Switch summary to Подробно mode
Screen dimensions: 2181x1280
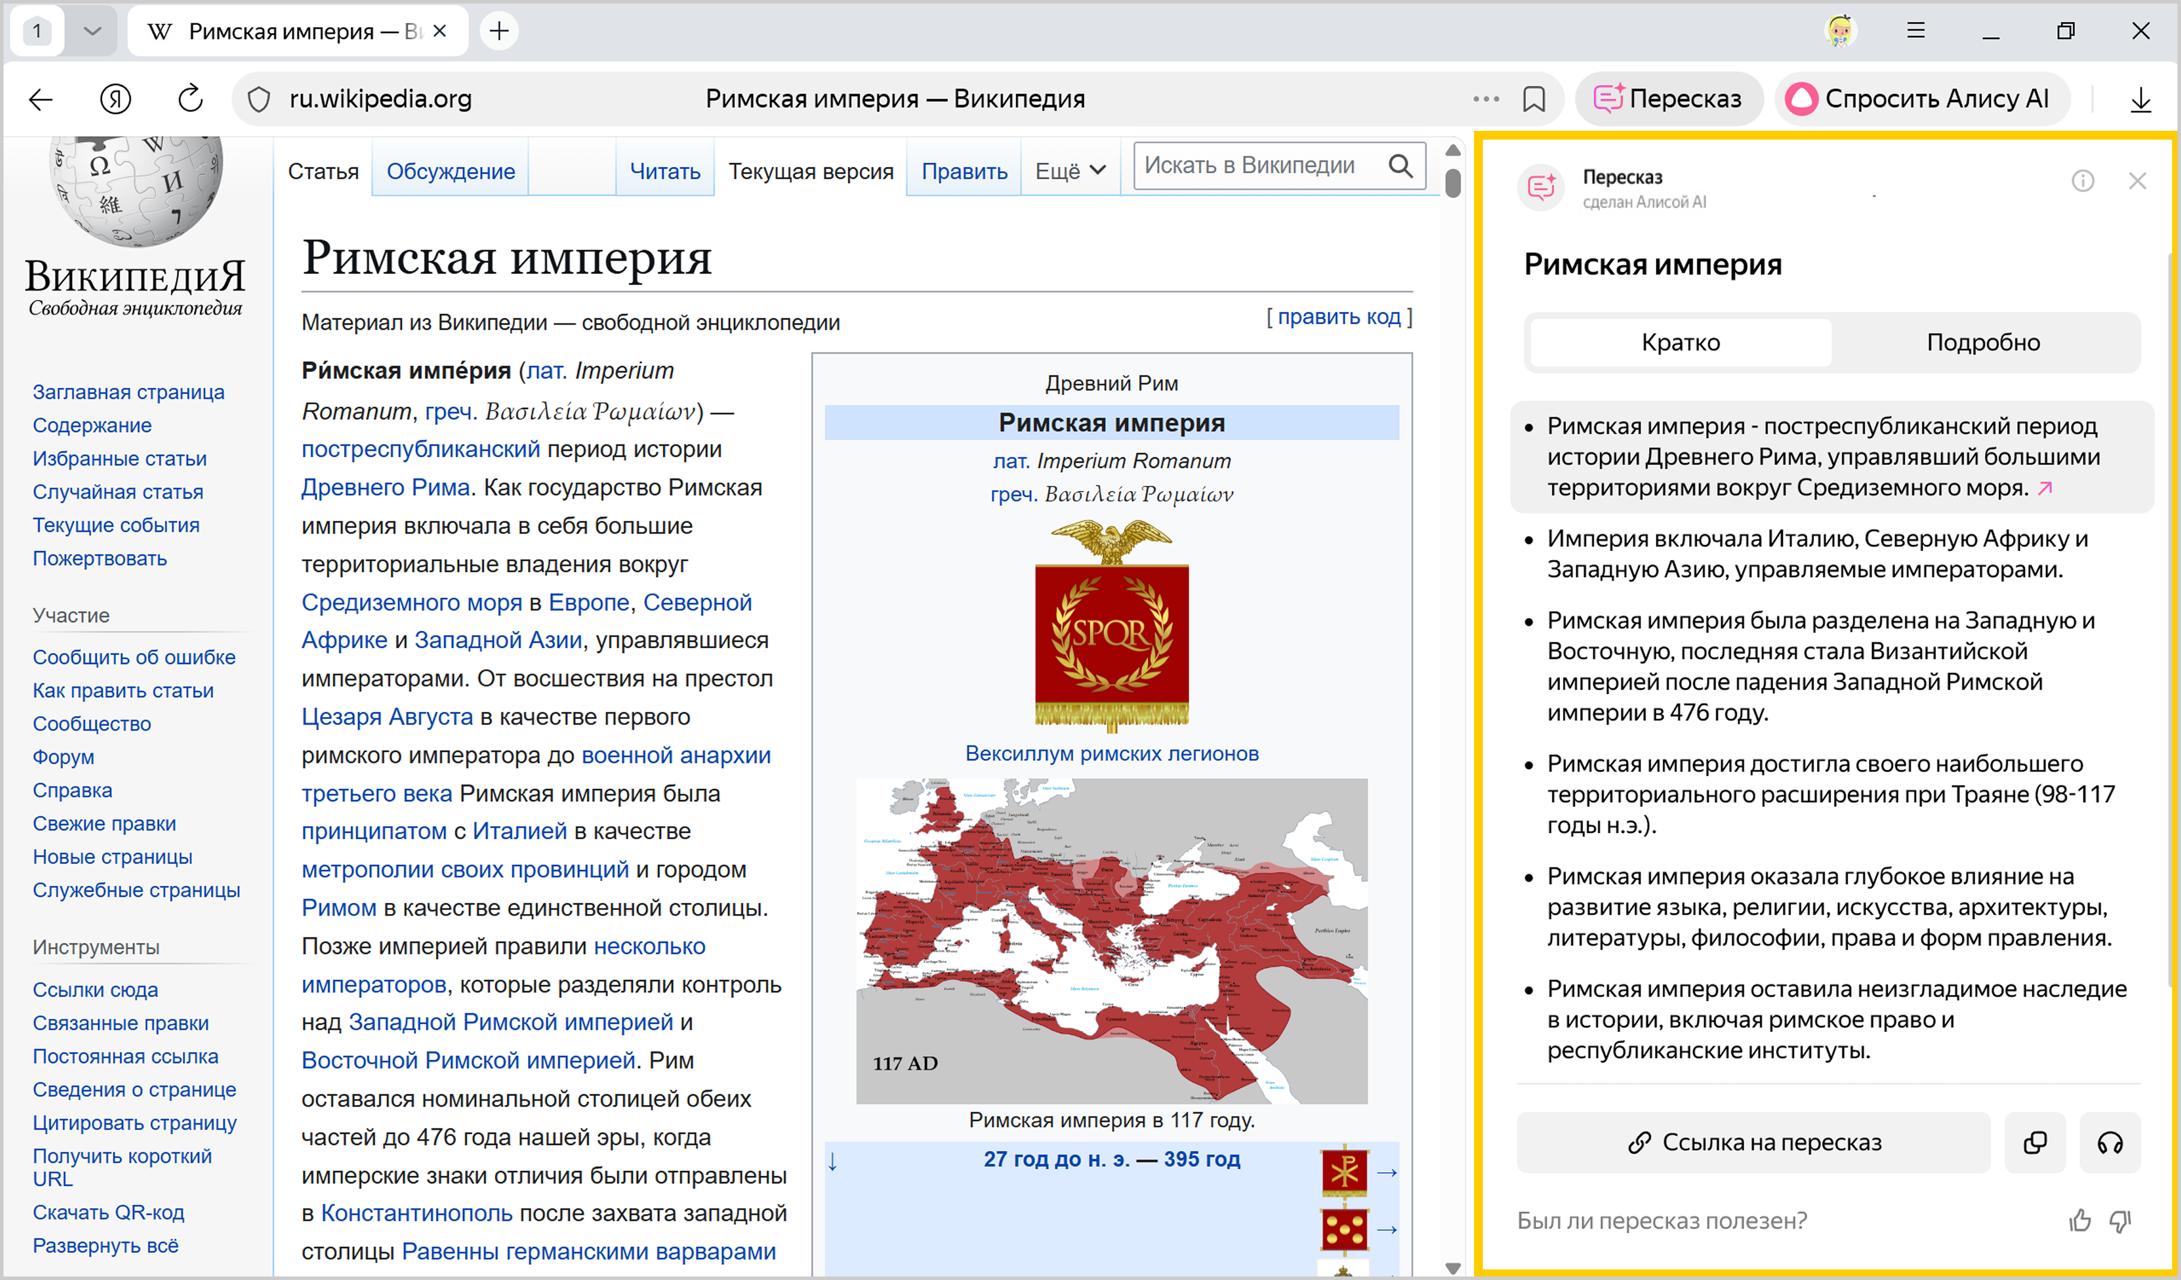tap(1983, 343)
